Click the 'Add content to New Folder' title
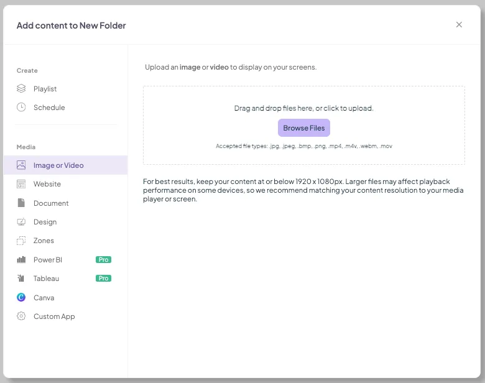Screen dimensions: 485x383 (71, 25)
